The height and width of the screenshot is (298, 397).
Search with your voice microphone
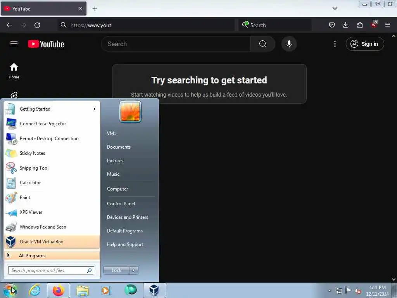tap(289, 44)
